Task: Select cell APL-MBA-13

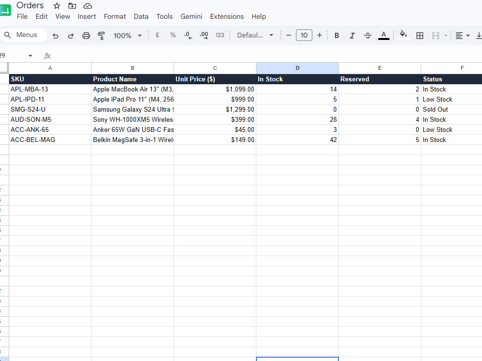Action: [50, 90]
